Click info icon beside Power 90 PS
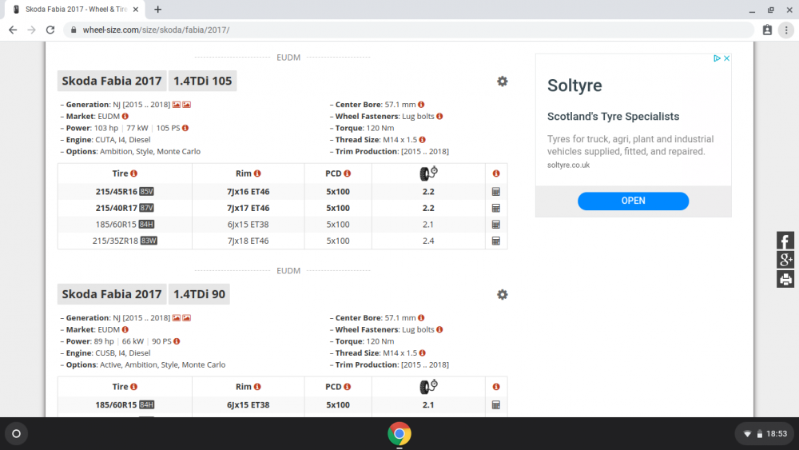The image size is (799, 450). pos(177,341)
